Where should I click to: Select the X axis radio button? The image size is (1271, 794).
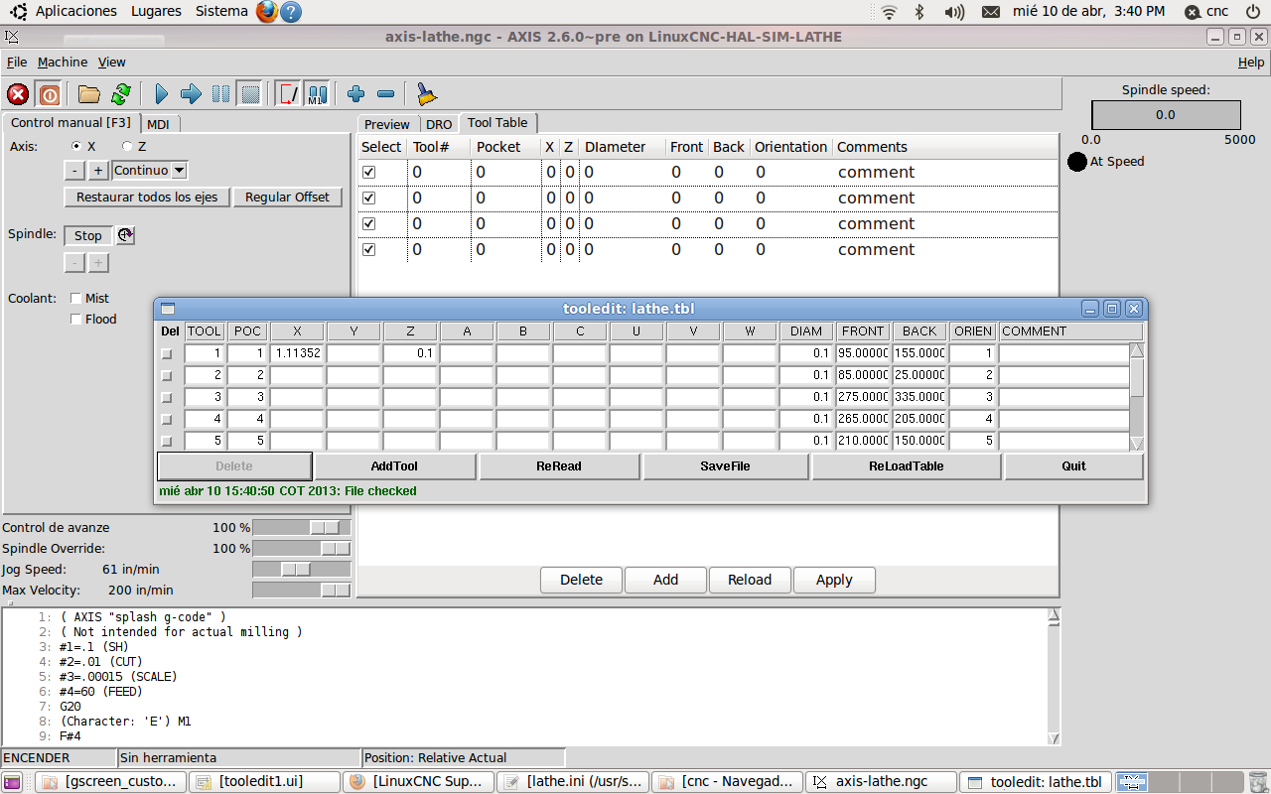click(76, 146)
